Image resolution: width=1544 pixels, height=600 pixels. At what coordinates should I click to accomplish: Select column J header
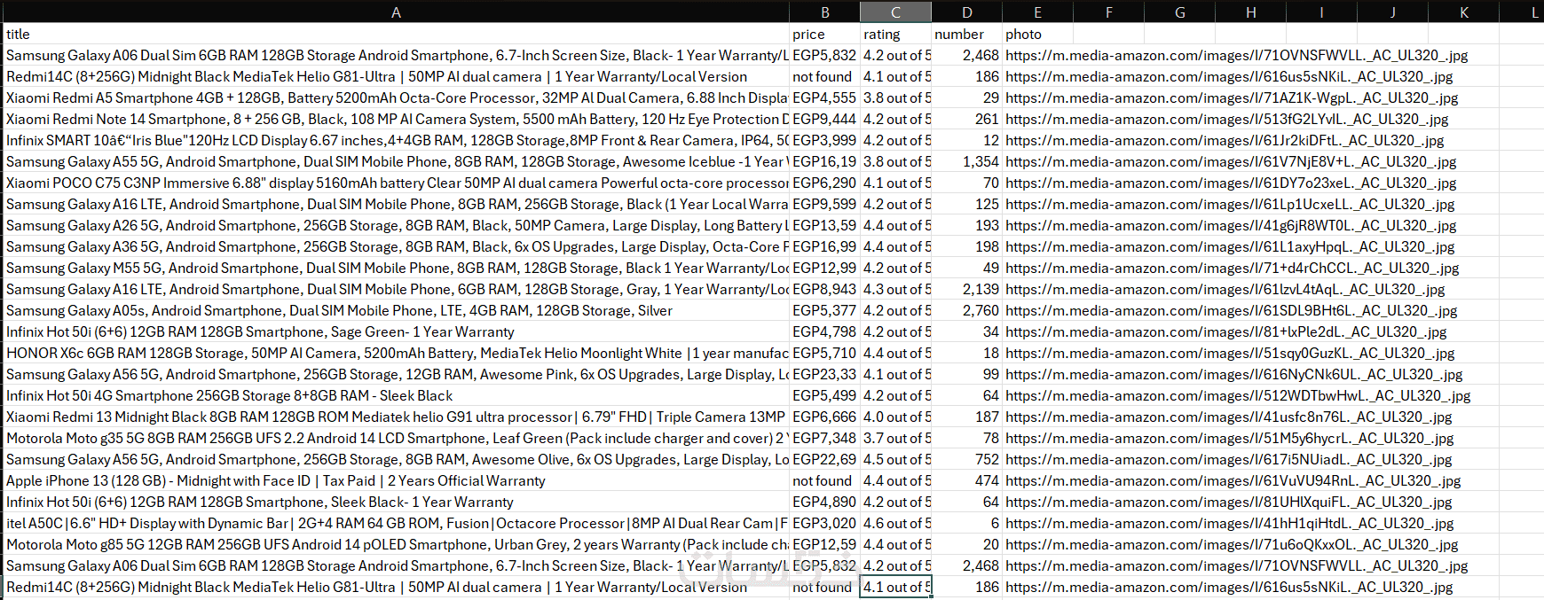coord(1392,12)
